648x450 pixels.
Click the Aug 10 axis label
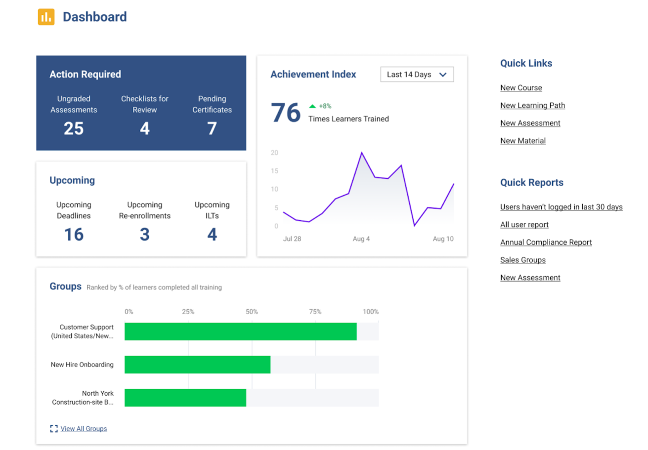pos(443,239)
